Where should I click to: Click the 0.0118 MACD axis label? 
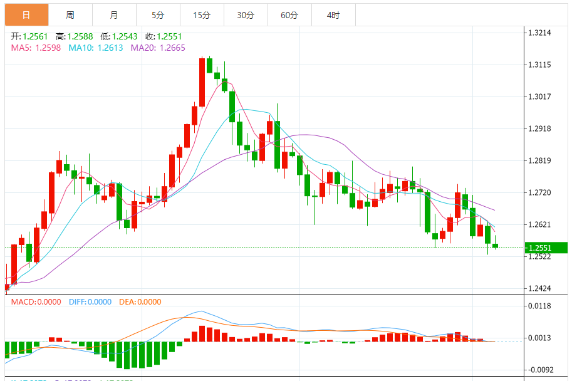click(539, 306)
